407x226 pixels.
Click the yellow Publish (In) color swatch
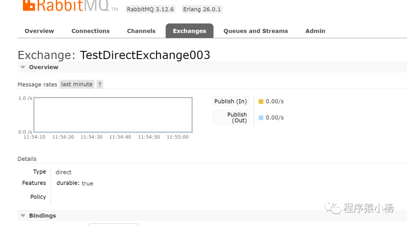click(261, 101)
